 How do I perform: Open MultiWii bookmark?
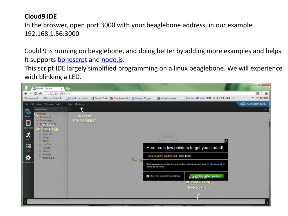coord(188,98)
